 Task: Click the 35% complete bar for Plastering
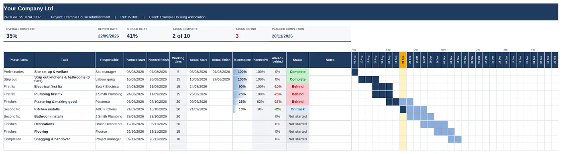pos(242,102)
